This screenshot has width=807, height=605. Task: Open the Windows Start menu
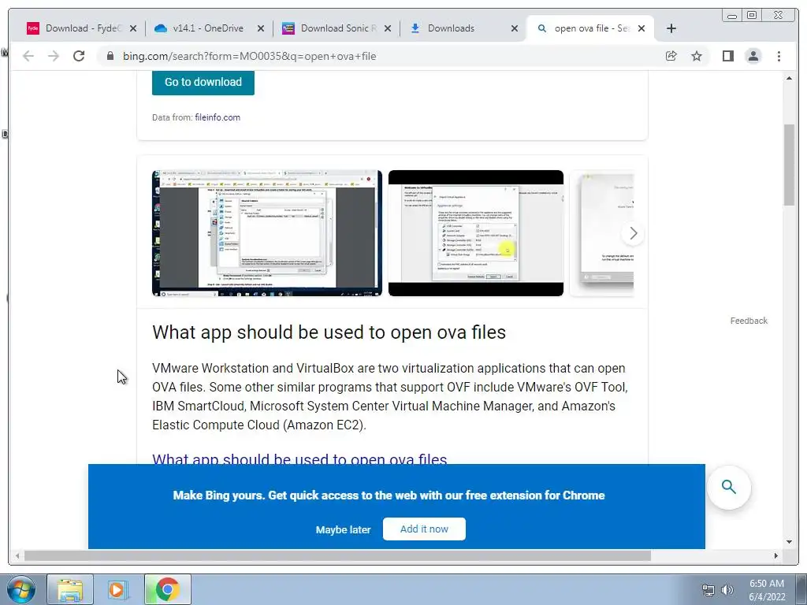21,589
